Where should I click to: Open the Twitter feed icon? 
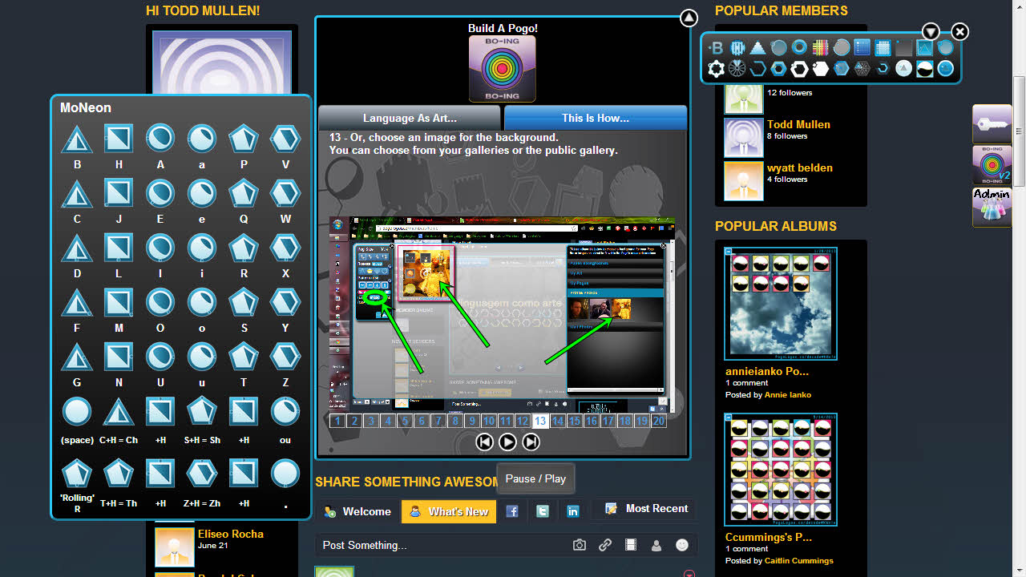tap(543, 511)
